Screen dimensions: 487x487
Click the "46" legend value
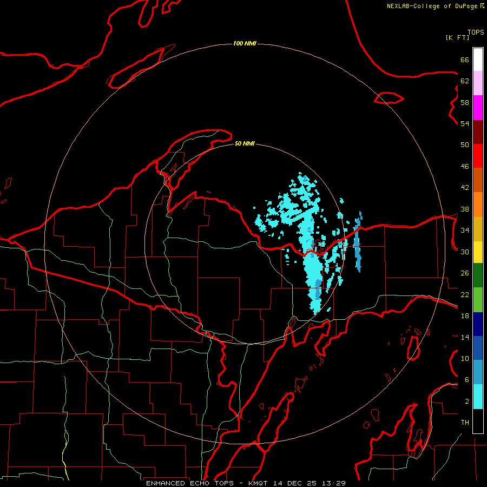[465, 167]
